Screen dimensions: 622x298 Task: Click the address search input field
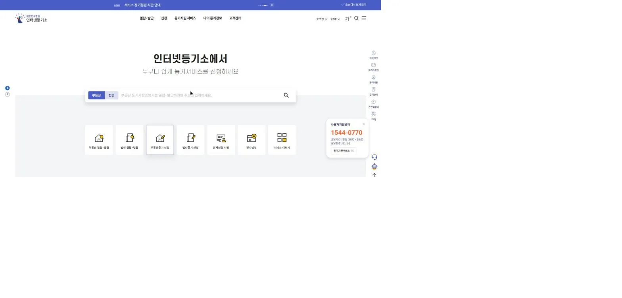coord(200,95)
